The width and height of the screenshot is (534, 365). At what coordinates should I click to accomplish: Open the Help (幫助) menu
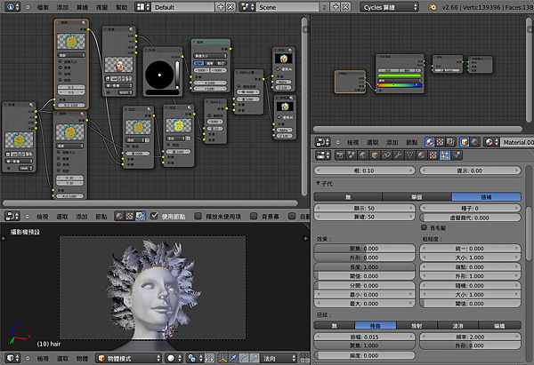[122, 7]
